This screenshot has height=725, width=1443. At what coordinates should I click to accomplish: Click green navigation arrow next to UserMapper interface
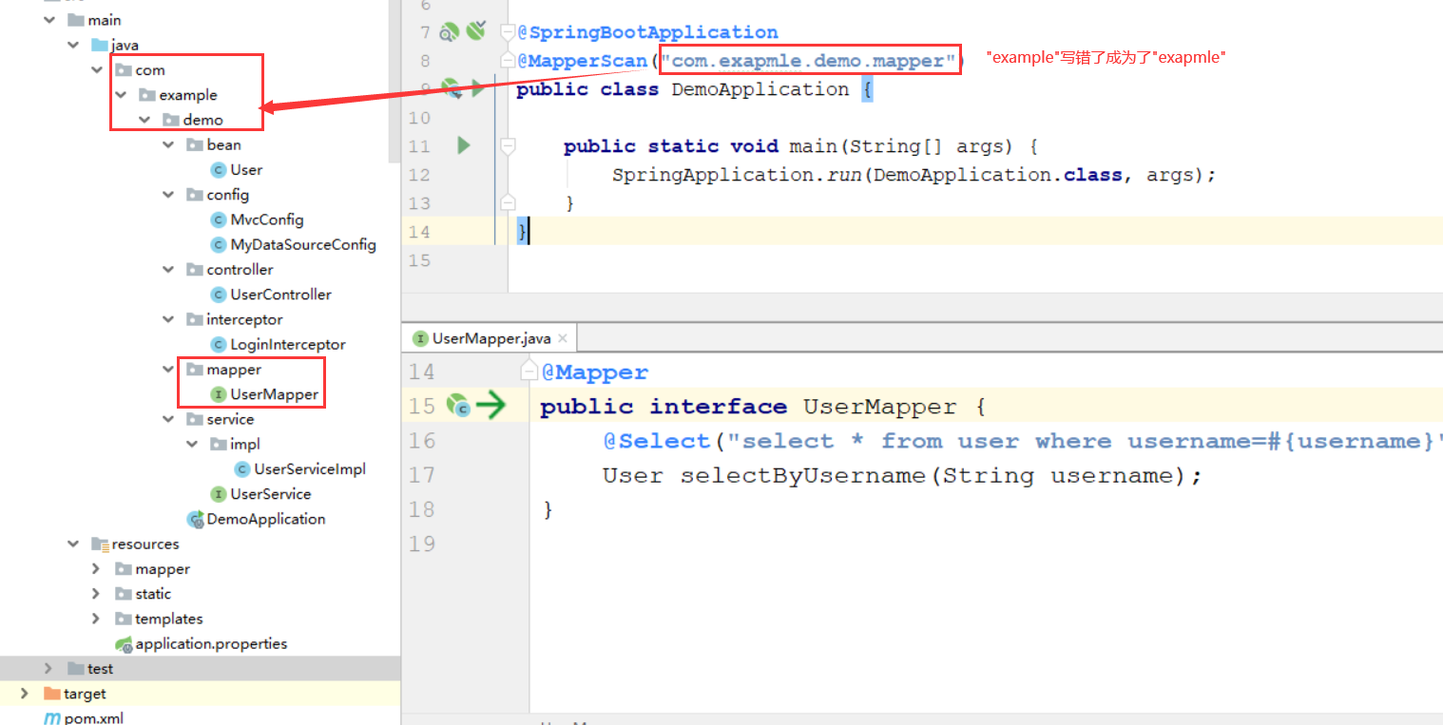492,406
